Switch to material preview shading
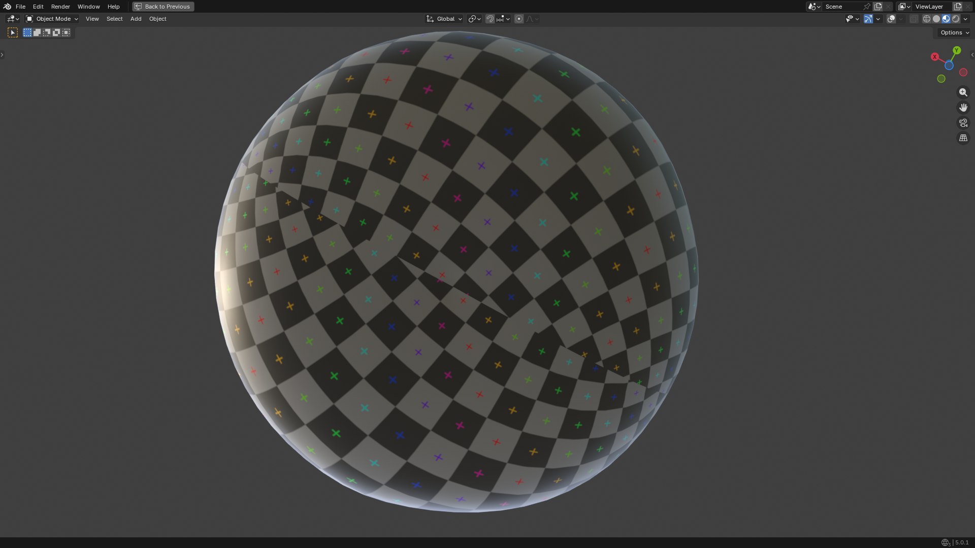This screenshot has height=548, width=975. tap(946, 19)
